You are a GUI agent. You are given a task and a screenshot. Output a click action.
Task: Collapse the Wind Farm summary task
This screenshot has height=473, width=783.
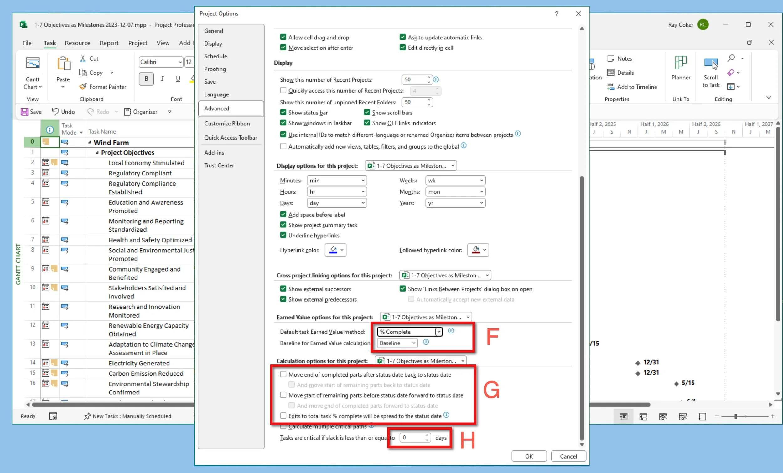coord(90,142)
